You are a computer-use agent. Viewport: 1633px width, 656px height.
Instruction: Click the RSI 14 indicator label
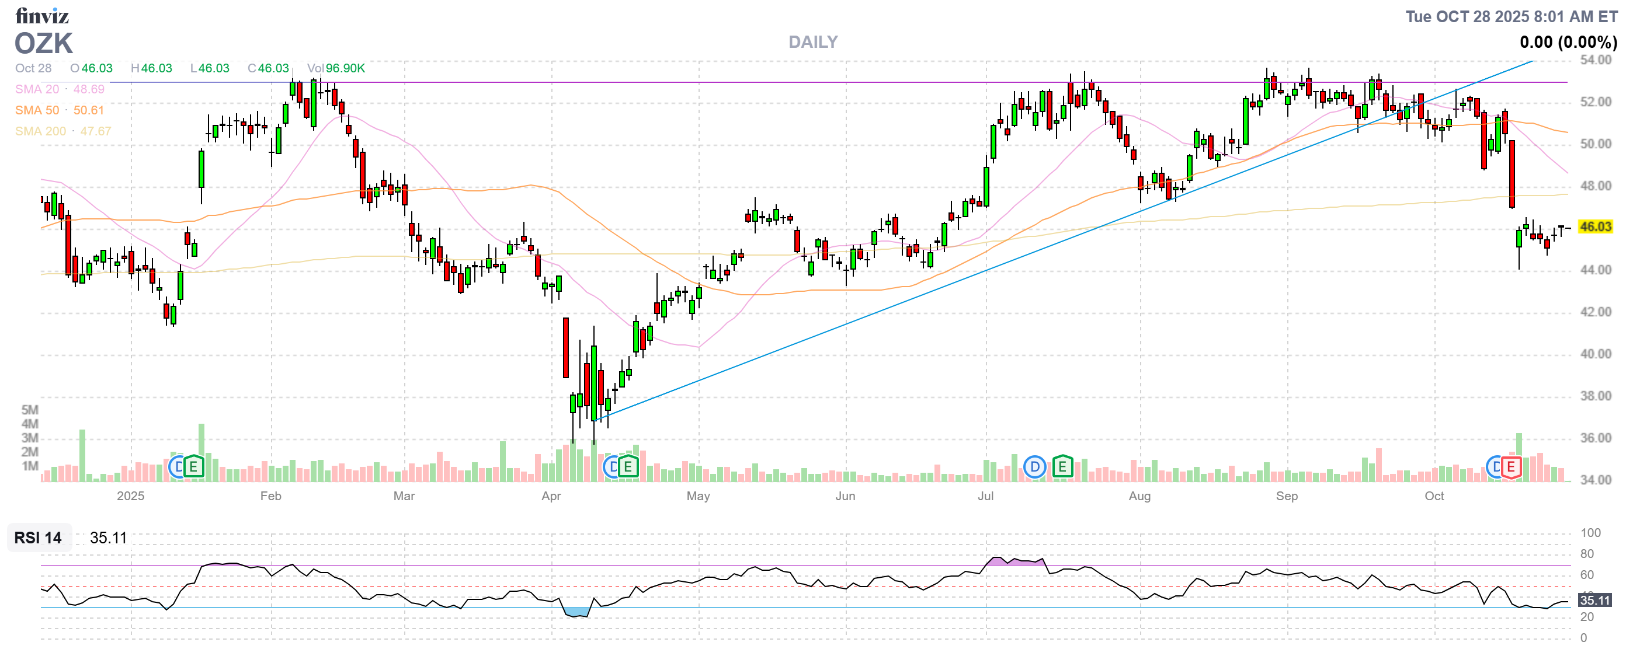(x=38, y=538)
